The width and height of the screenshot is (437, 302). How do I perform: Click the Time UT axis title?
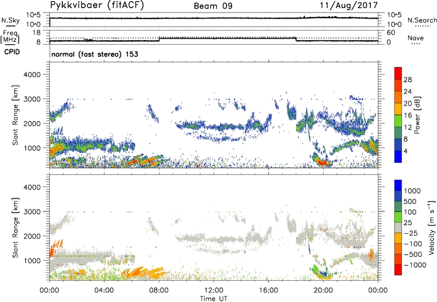coord(214,299)
